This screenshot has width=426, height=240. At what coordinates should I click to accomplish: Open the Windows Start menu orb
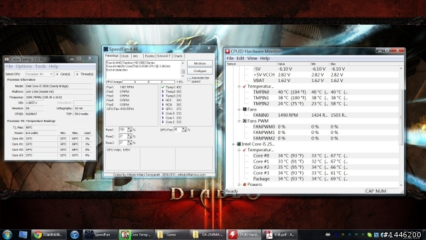coord(7,234)
